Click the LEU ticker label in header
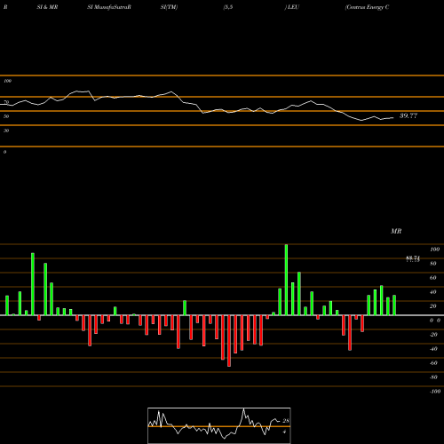This screenshot has width=444, height=444. pos(292,7)
